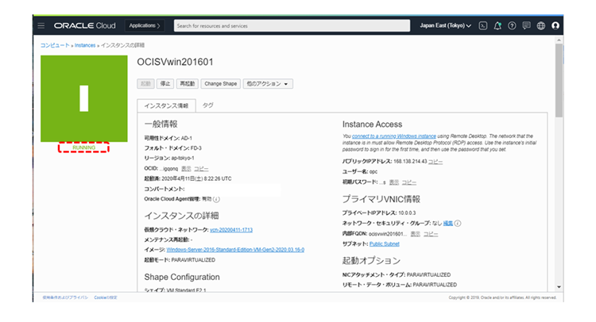Switch to the tags tab
Image resolution: width=596 pixels, height=322 pixels.
pos(207,105)
